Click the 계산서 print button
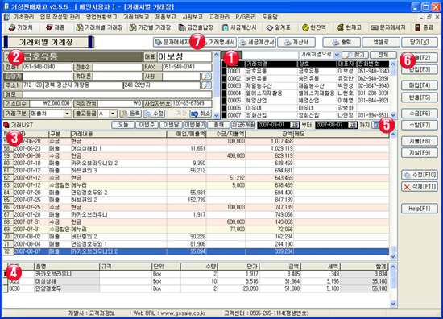 click(x=296, y=43)
